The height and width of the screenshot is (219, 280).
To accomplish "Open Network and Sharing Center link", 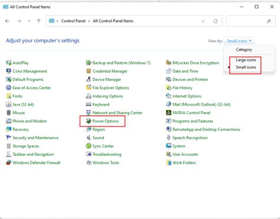I will tap(118, 113).
